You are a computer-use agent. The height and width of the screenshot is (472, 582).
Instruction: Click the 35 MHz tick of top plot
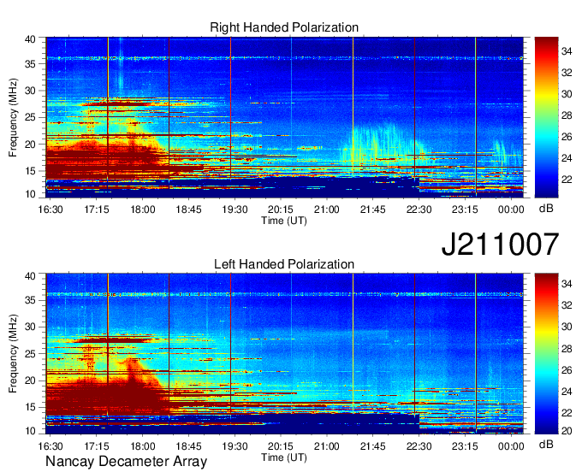[x=30, y=64]
